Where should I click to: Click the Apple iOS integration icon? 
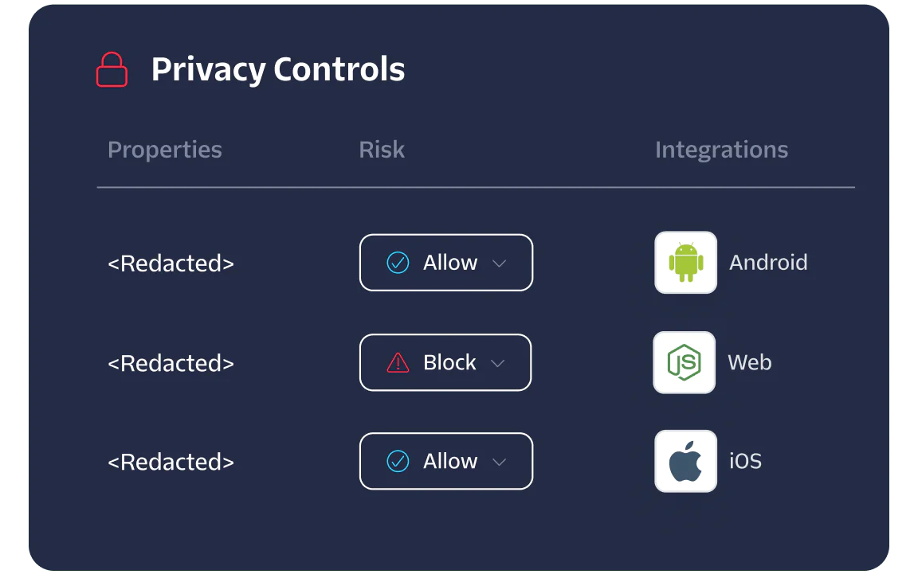pyautogui.click(x=685, y=462)
